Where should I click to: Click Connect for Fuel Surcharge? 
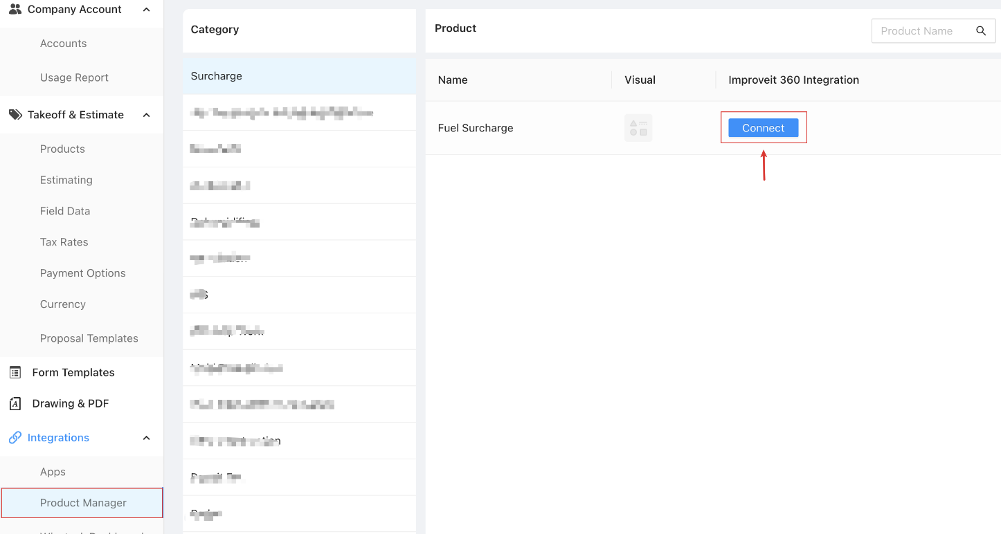point(763,128)
